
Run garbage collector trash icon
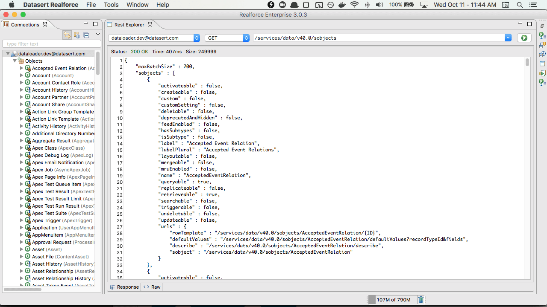click(x=421, y=300)
